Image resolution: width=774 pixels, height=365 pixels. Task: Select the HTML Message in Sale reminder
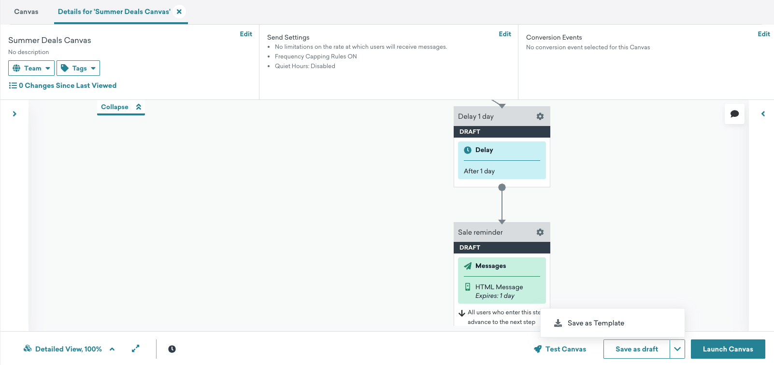pos(499,287)
